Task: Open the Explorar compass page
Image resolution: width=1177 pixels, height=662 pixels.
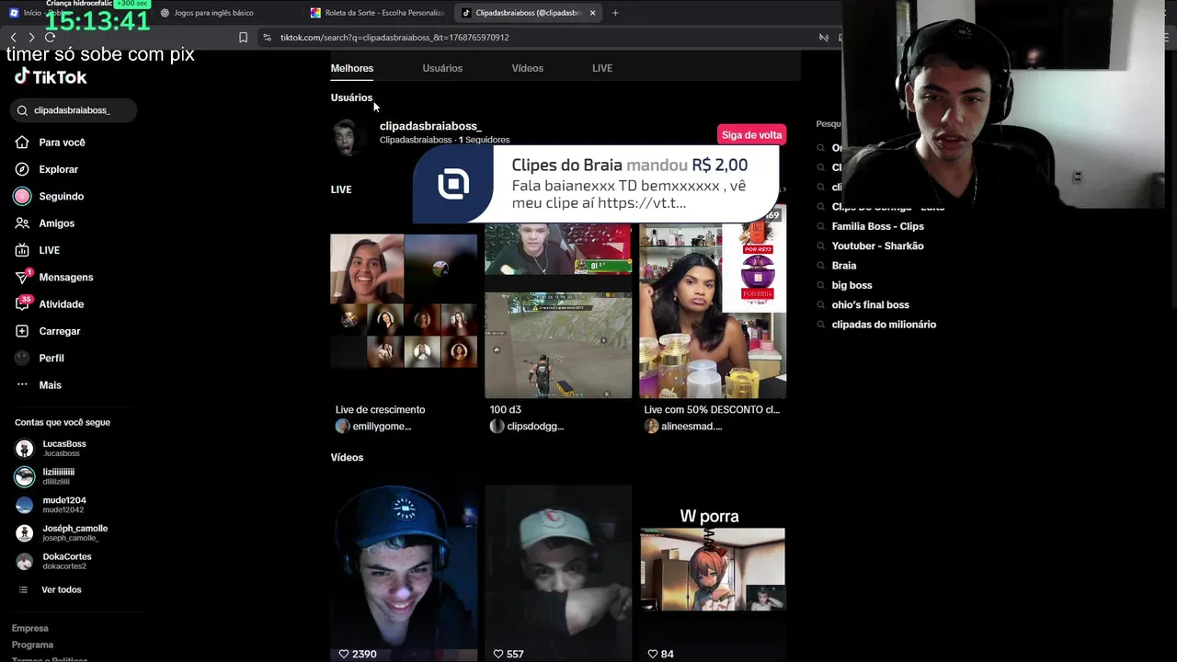Action: 58,169
